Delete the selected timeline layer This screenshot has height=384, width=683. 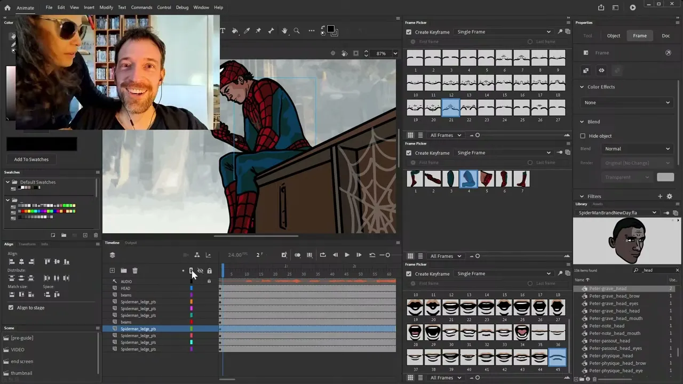click(135, 271)
